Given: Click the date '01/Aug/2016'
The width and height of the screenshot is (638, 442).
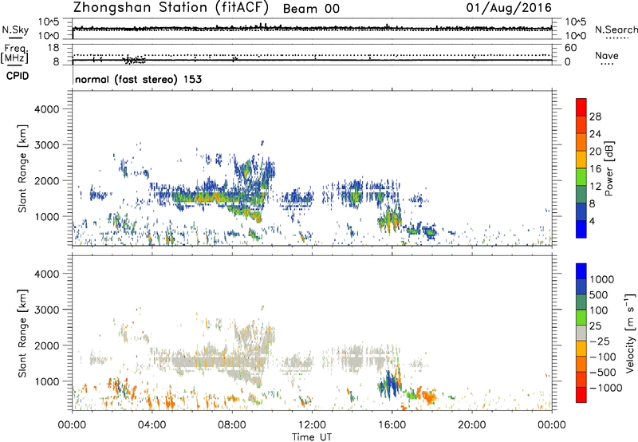Looking at the screenshot, I should (x=509, y=8).
